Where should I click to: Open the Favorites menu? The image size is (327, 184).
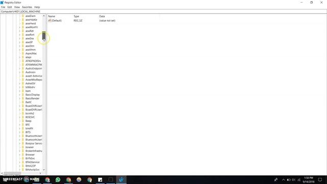[x=27, y=7]
